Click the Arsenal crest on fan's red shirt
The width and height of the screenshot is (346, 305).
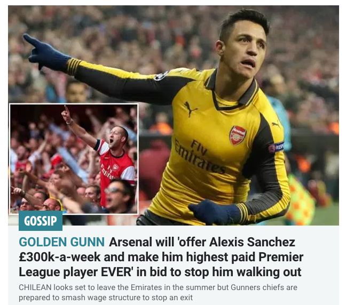coord(115,167)
